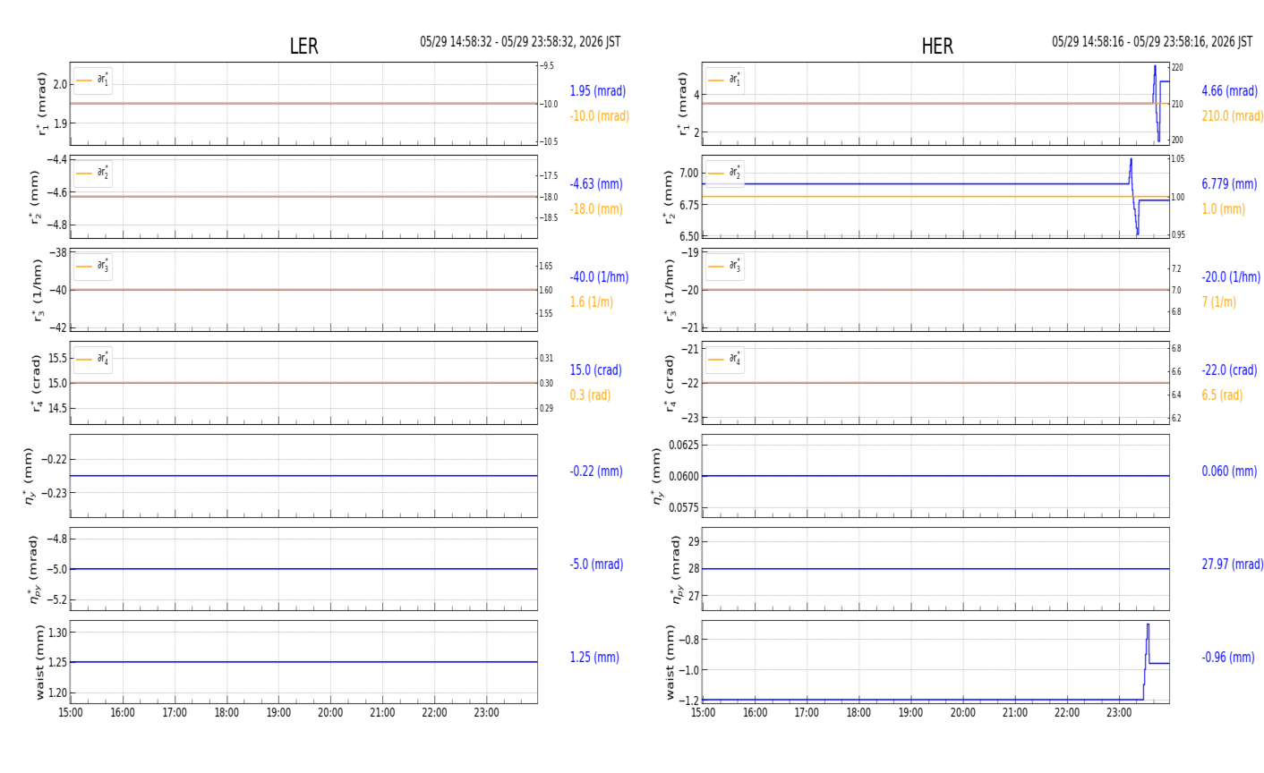This screenshot has width=1264, height=773.
Task: Click the value 0.060 (mm)
Action: [x=1229, y=471]
